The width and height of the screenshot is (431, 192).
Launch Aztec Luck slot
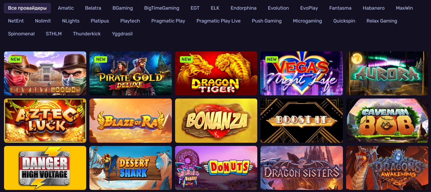point(45,121)
